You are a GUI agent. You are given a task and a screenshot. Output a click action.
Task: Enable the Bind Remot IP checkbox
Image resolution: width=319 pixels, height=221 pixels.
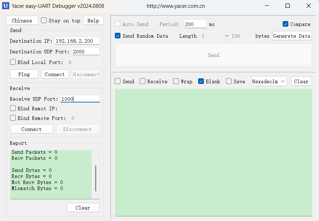[12, 109]
